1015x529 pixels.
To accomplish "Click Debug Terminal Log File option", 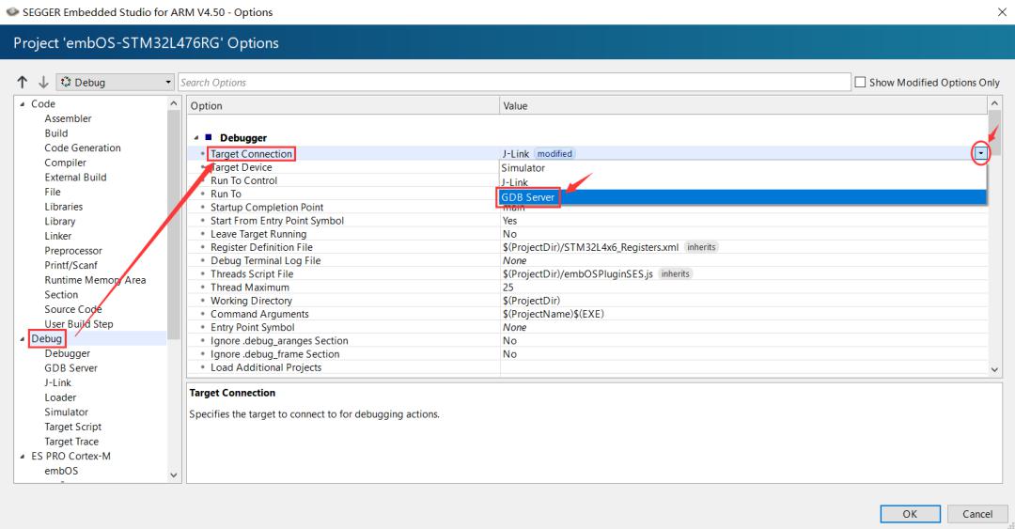I will pos(265,260).
